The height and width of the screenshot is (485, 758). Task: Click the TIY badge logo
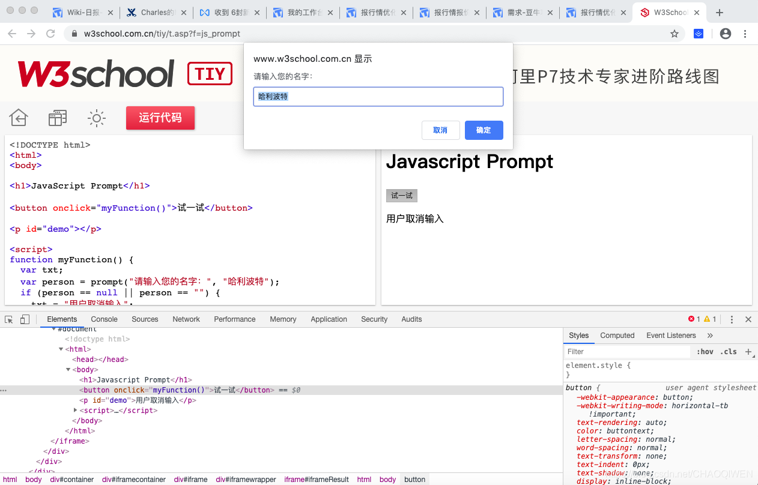[210, 74]
